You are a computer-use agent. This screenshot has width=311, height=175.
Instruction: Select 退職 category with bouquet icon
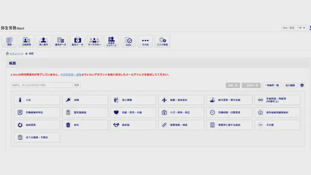point(85,100)
